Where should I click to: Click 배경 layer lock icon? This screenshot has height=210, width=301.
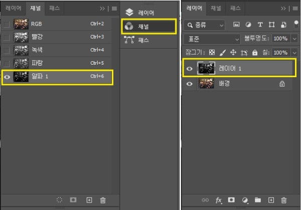point(282,84)
